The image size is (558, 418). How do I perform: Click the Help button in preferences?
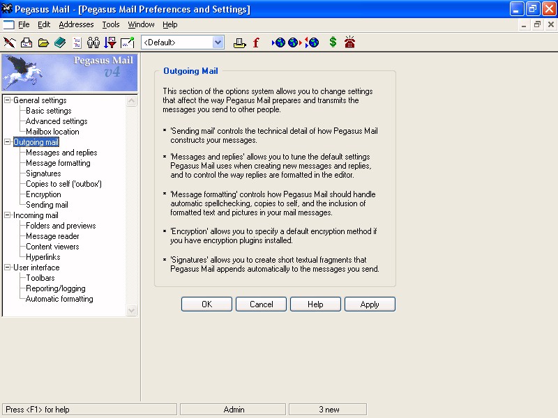click(316, 304)
